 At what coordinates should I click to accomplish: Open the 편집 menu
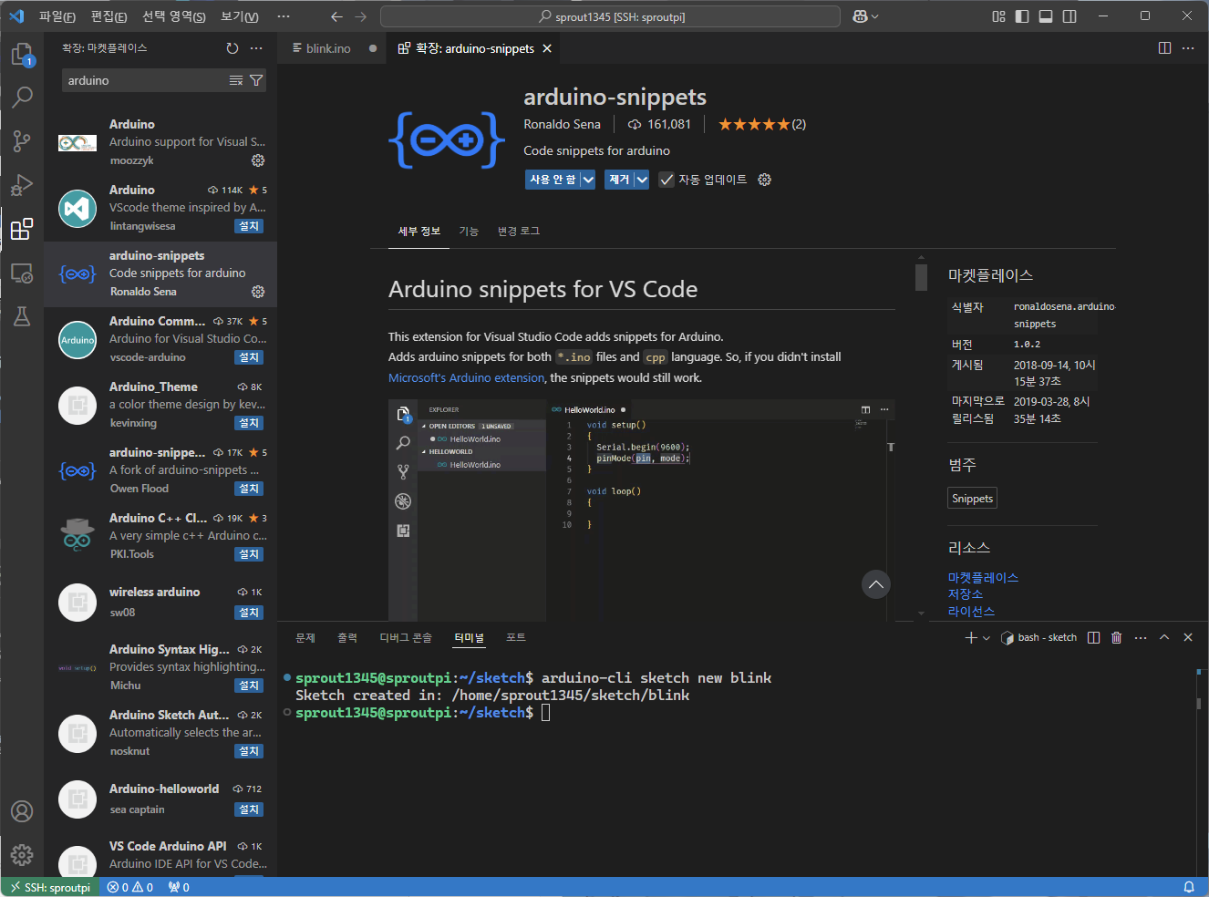coord(109,16)
